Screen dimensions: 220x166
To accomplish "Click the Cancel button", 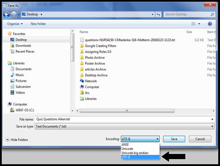I will [x=200, y=139].
